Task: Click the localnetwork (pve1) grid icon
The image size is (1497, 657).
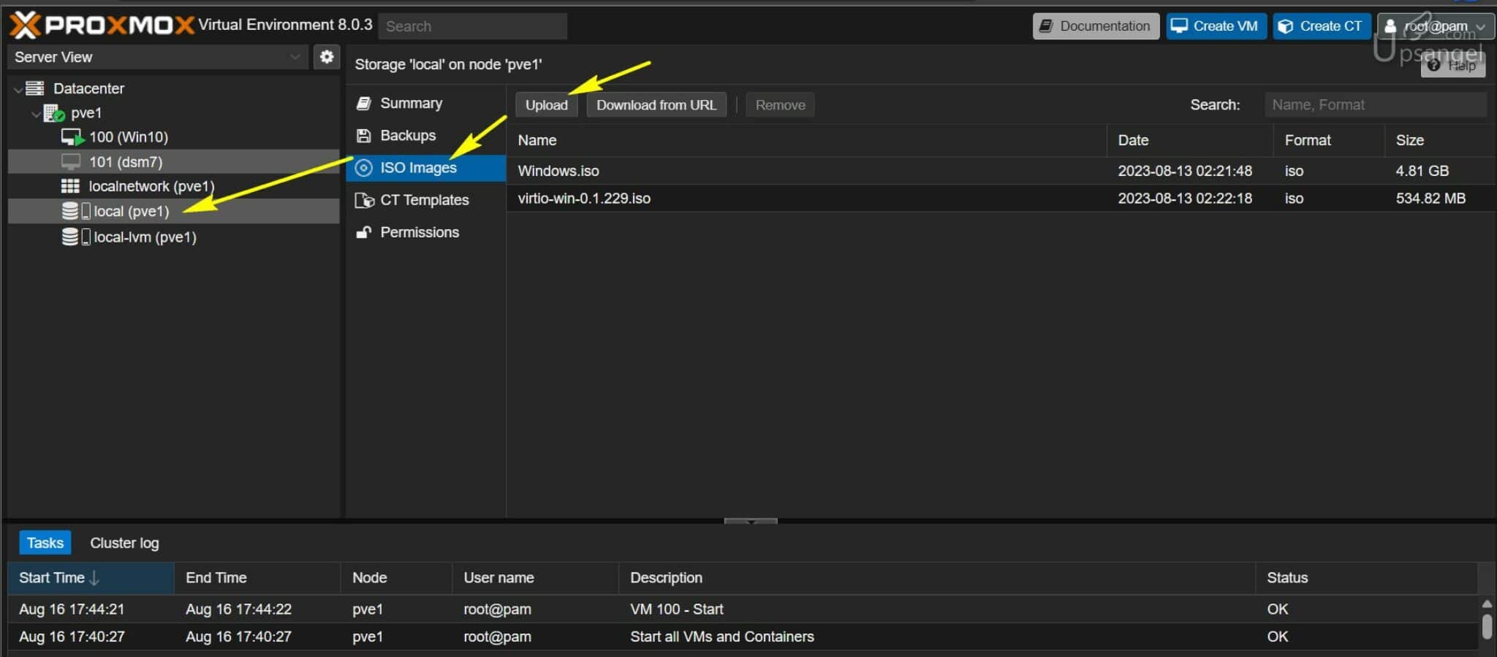Action: pos(70,186)
